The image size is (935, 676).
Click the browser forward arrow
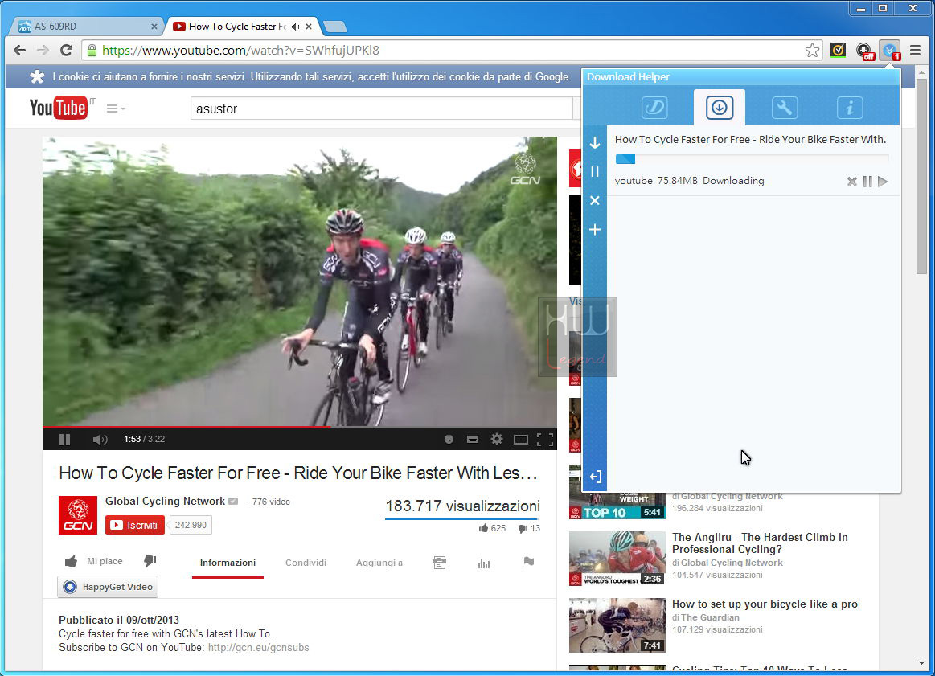tap(43, 50)
